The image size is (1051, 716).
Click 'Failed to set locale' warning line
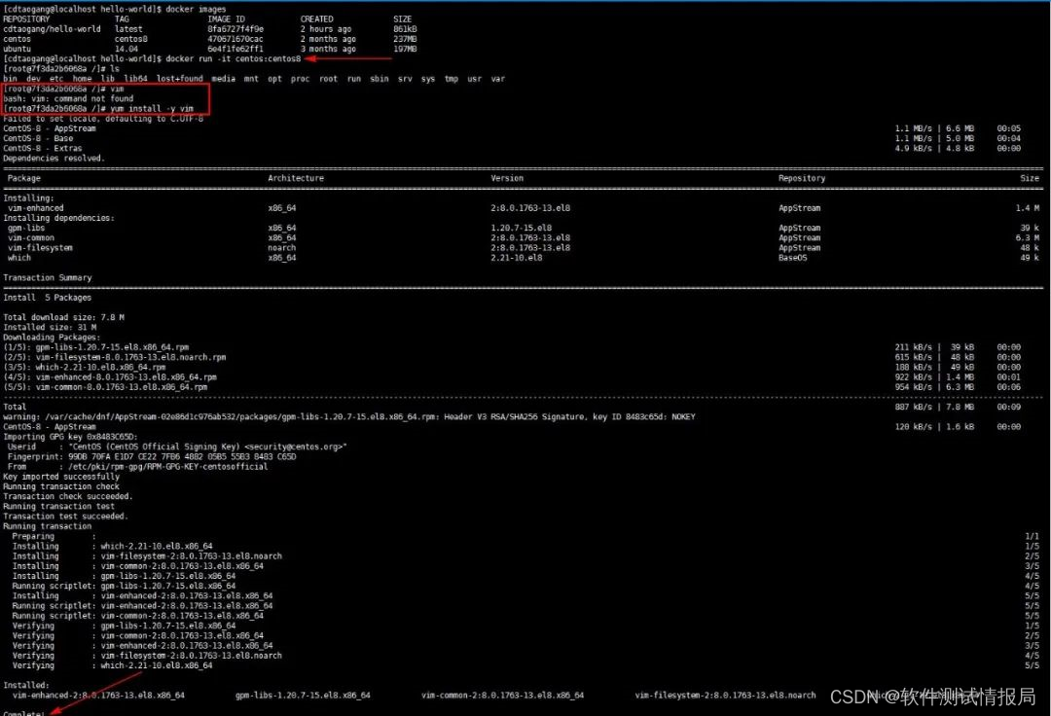coord(103,119)
